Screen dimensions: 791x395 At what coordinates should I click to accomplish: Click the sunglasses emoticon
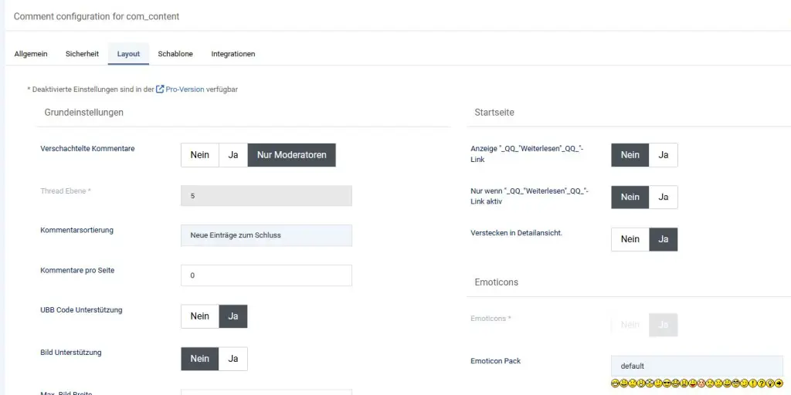click(667, 383)
